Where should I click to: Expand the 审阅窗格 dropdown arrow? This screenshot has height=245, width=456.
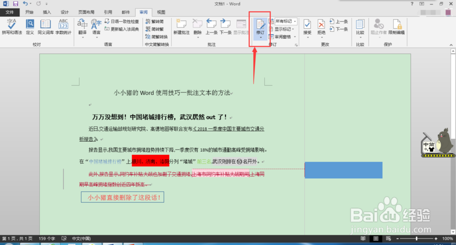click(295, 37)
